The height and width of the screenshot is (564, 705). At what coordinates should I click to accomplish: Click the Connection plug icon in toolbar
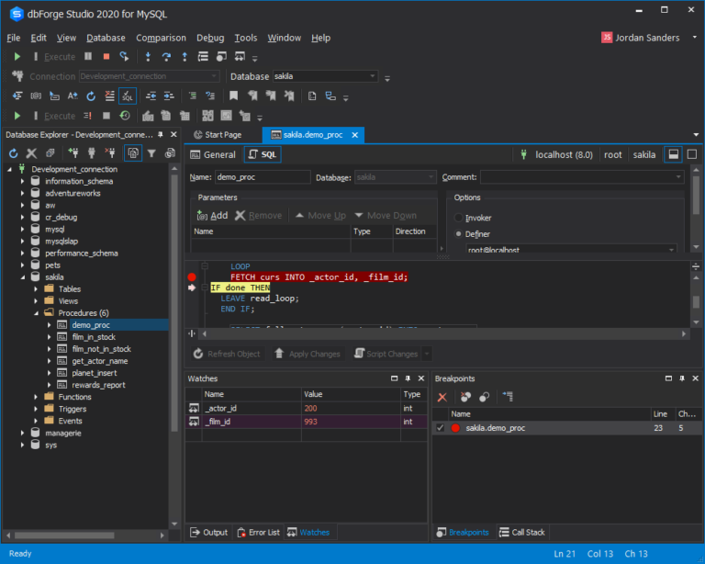tap(18, 76)
